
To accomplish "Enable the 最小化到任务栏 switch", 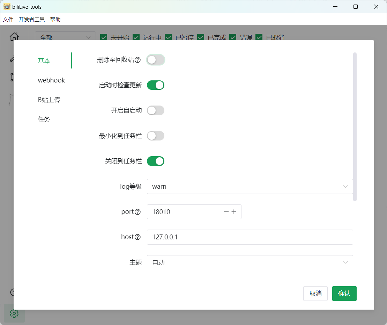I will (x=156, y=136).
